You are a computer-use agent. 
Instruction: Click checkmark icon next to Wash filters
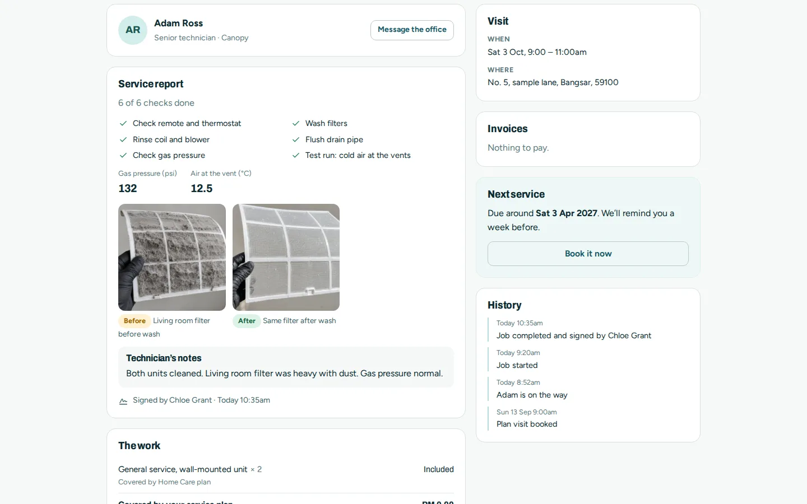click(296, 124)
